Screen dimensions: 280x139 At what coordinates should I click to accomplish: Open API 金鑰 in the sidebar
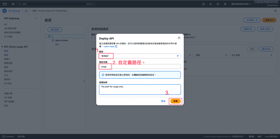coord(8,97)
